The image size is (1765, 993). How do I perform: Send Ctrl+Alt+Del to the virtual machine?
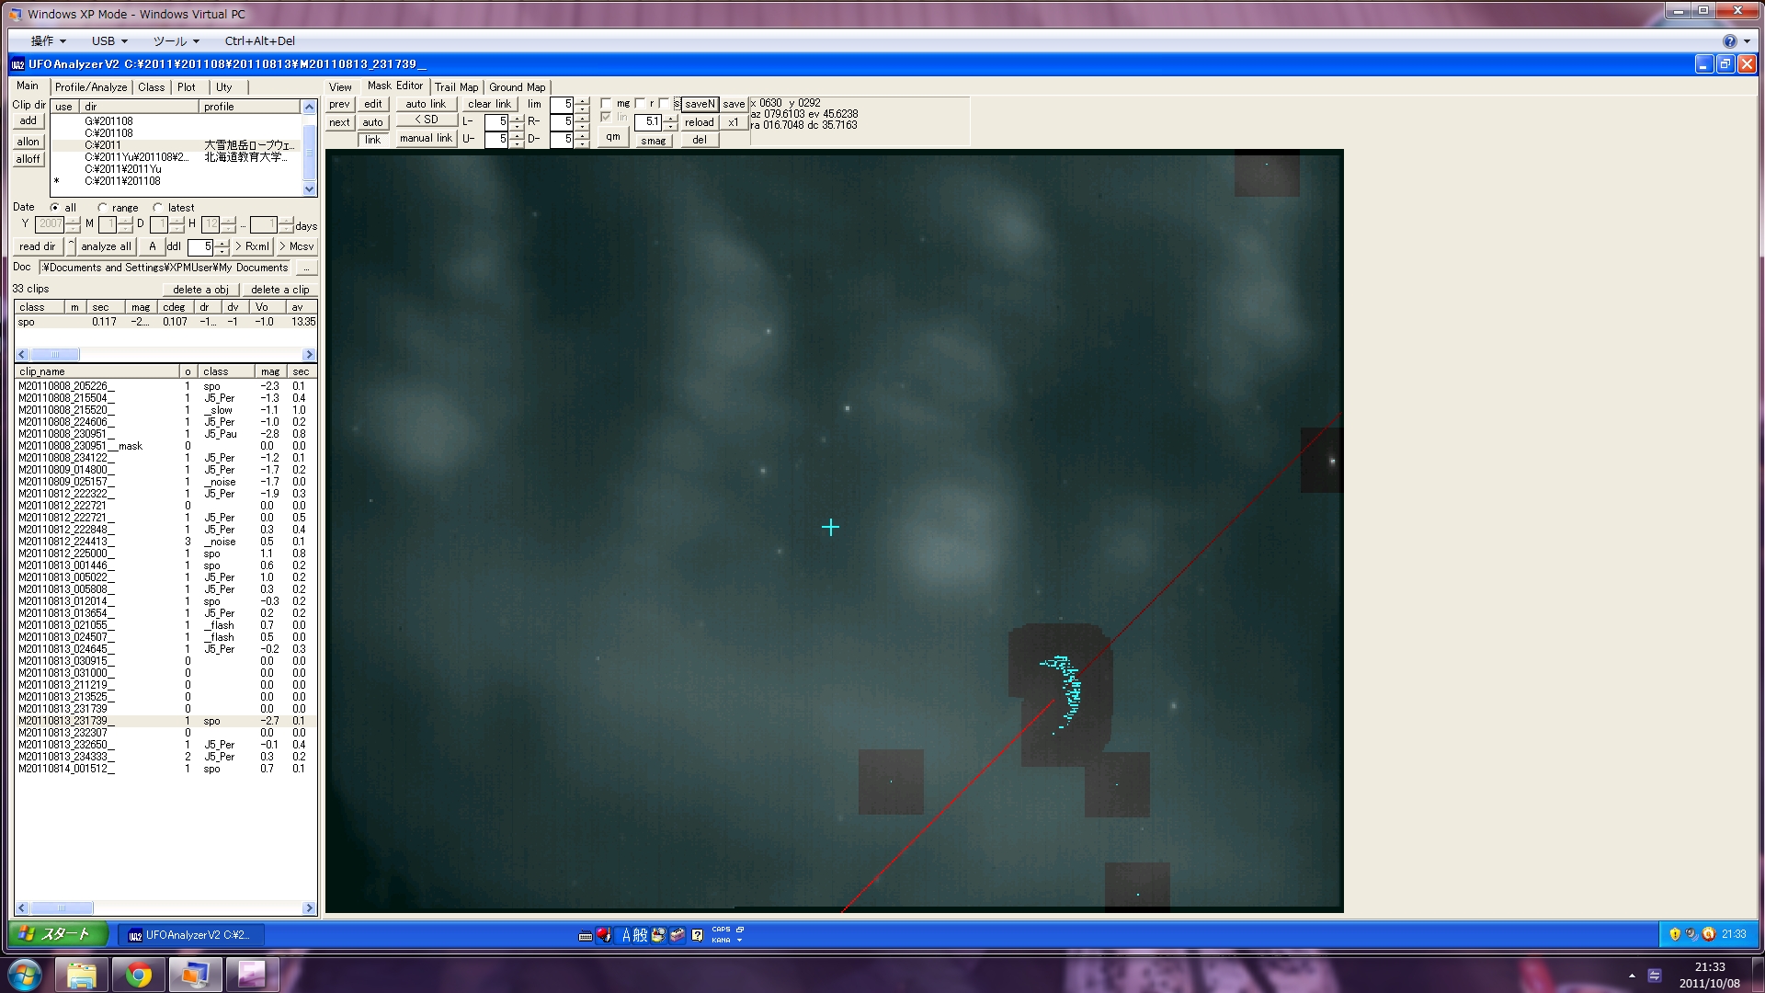(x=260, y=41)
